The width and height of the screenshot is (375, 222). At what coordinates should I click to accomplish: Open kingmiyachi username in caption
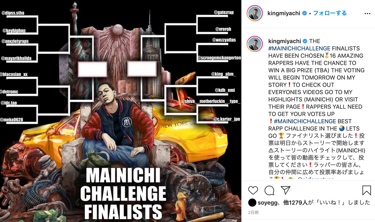click(x=285, y=41)
